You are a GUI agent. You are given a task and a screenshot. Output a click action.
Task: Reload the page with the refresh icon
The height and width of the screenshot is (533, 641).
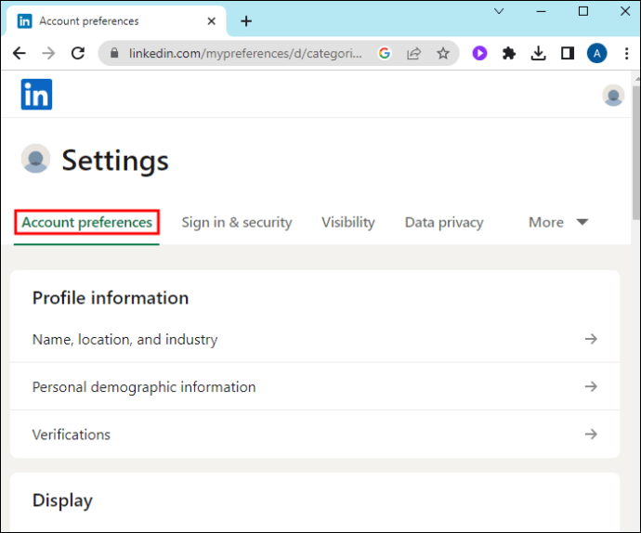78,53
